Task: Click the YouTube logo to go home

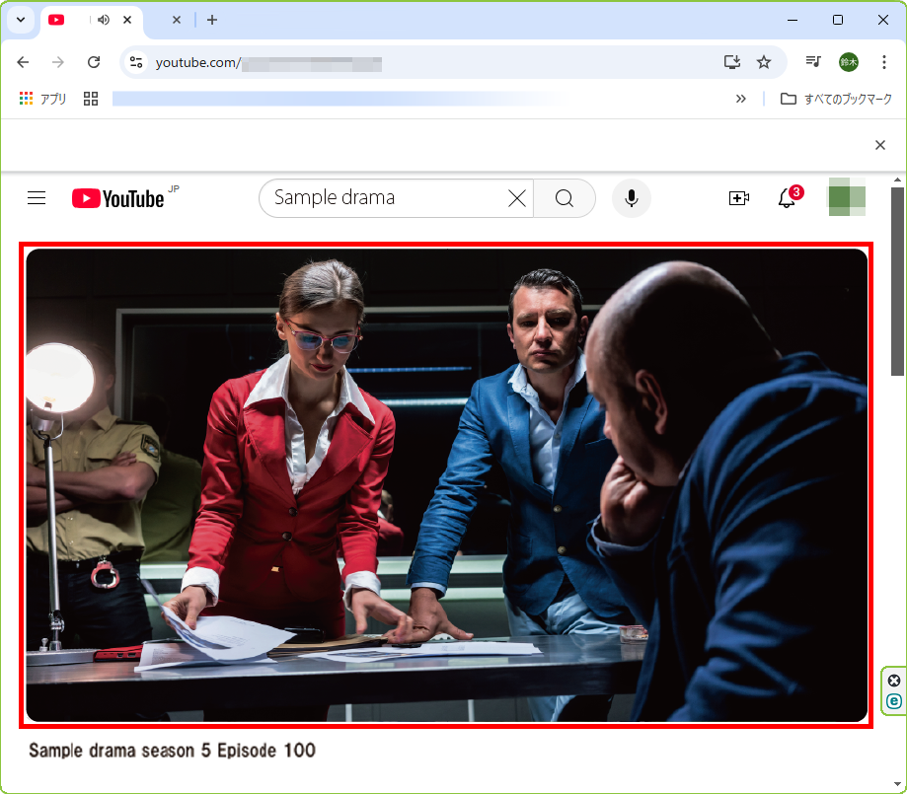Action: pos(118,198)
